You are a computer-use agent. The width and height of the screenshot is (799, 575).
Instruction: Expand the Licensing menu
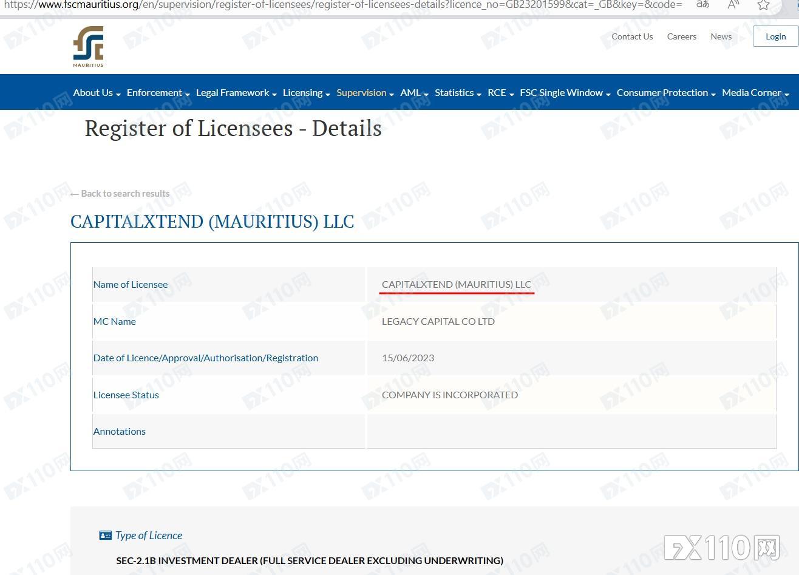click(306, 93)
